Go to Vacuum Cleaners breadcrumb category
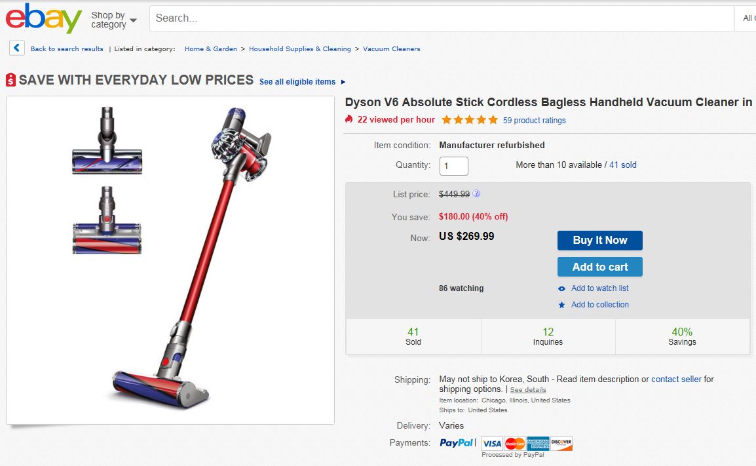The image size is (756, 466). 392,49
